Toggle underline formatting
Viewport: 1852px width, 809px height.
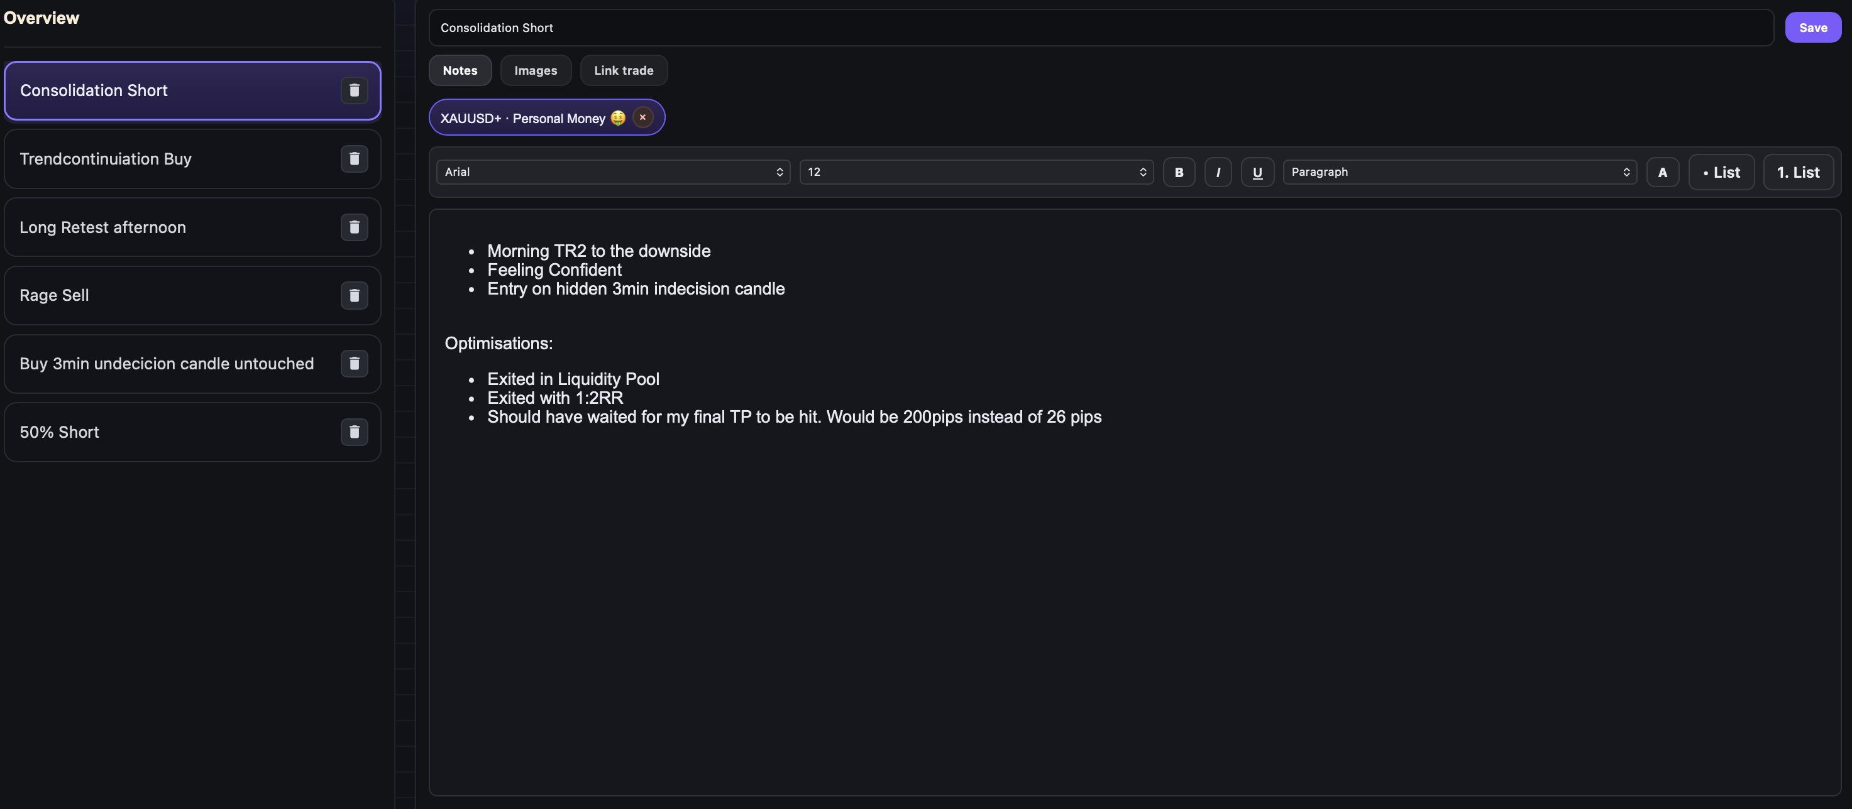[x=1257, y=173]
